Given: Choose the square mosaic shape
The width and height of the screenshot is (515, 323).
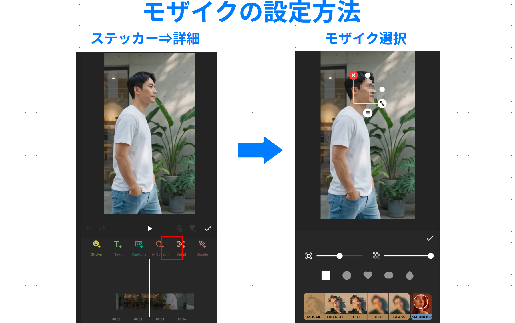Looking at the screenshot, I should [326, 275].
